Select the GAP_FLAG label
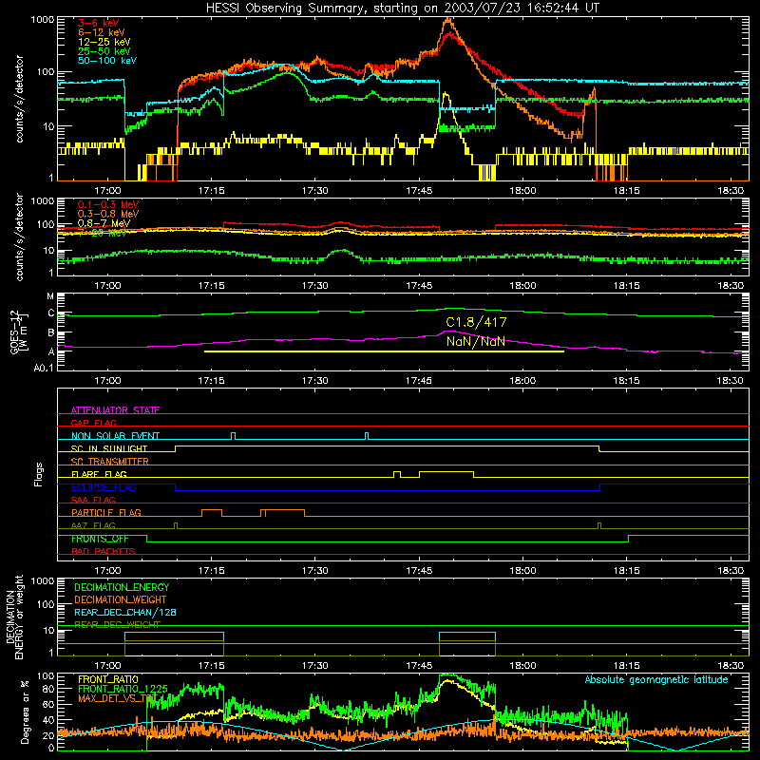The height and width of the screenshot is (760, 760). tap(93, 423)
